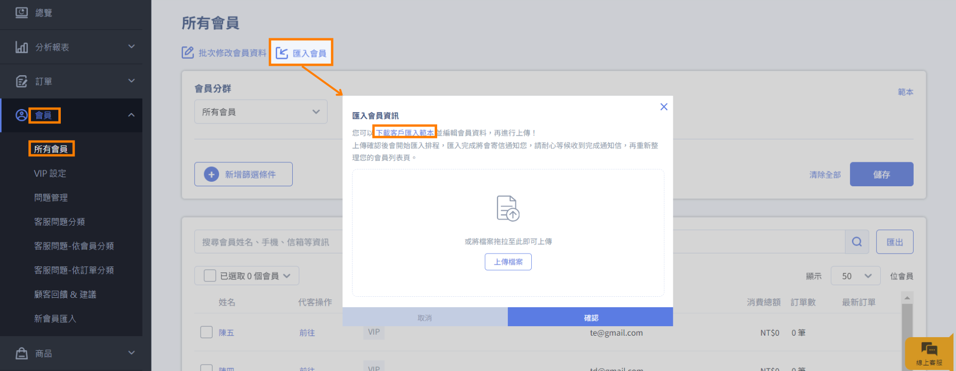
Task: Click the 儲存 button
Action: tap(881, 174)
